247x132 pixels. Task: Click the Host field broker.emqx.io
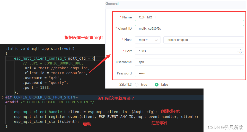[x=204, y=40]
